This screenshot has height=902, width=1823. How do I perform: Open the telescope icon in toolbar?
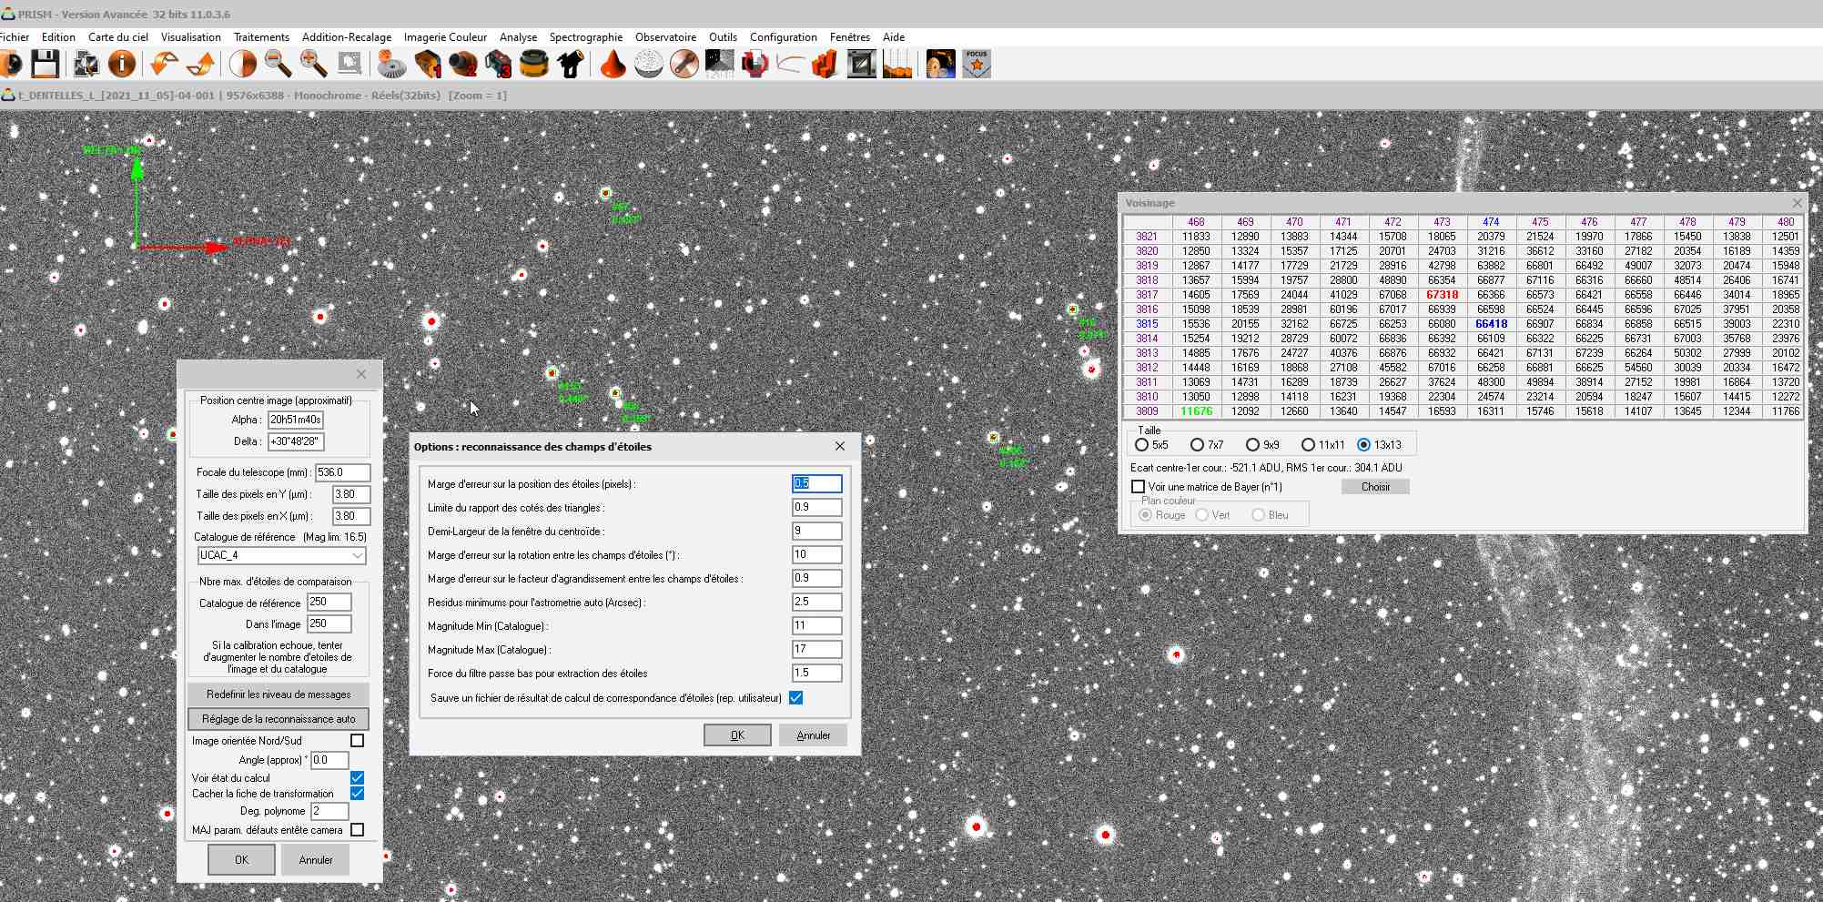pyautogui.click(x=571, y=64)
